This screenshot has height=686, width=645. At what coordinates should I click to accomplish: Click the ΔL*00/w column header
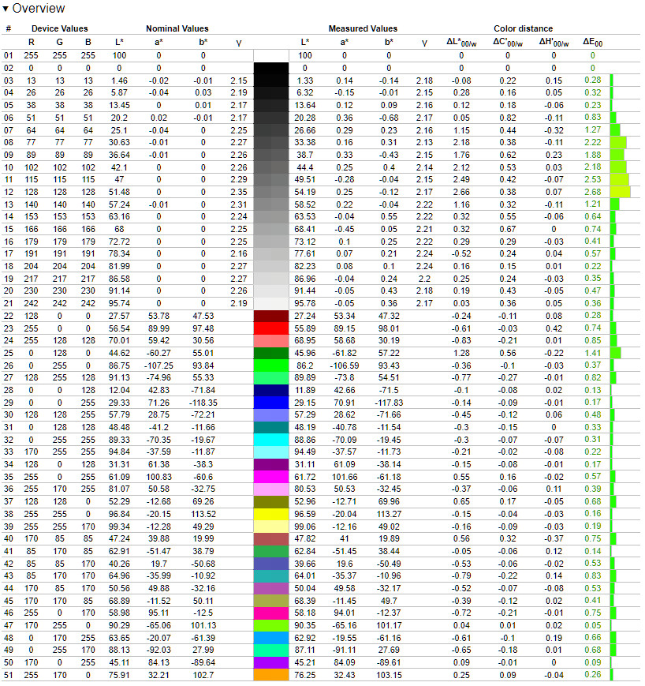461,43
